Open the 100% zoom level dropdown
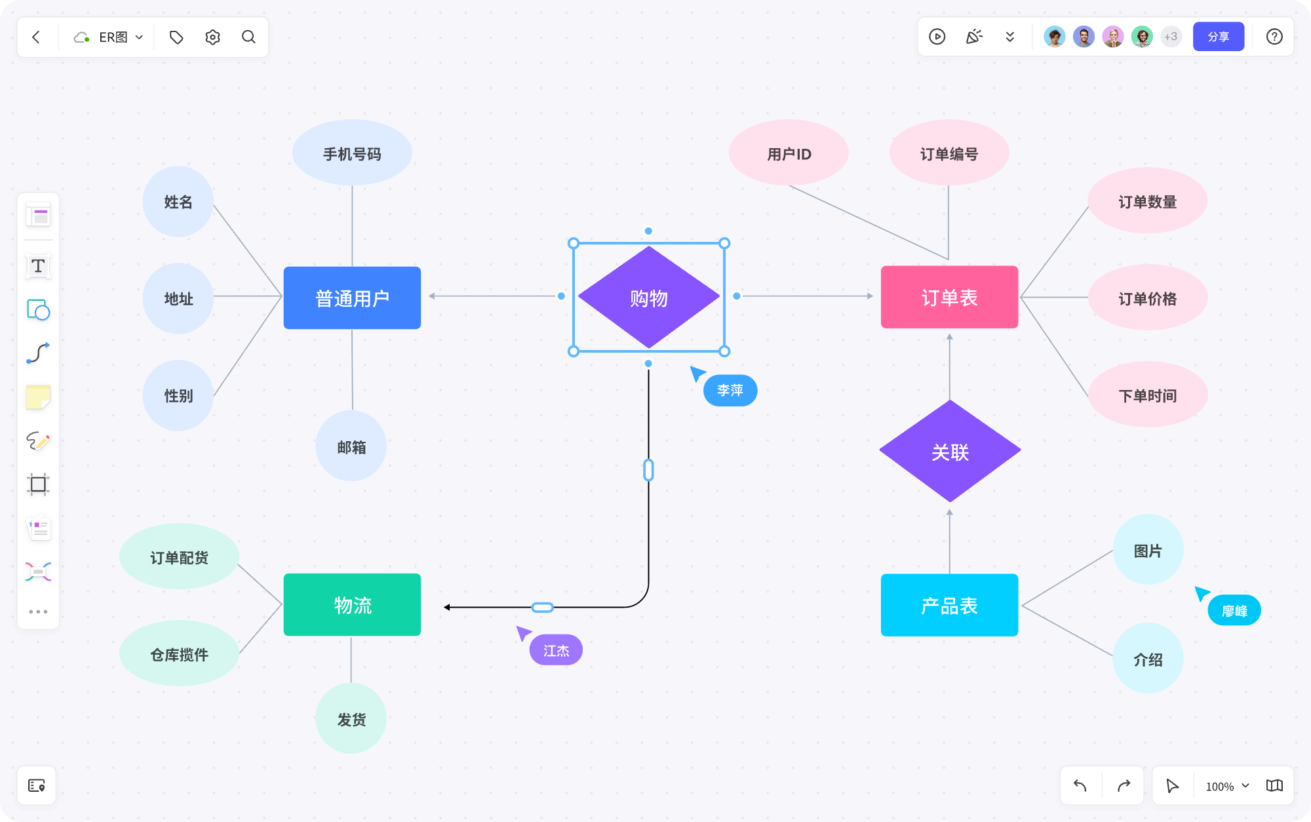This screenshot has width=1311, height=822. click(x=1227, y=786)
